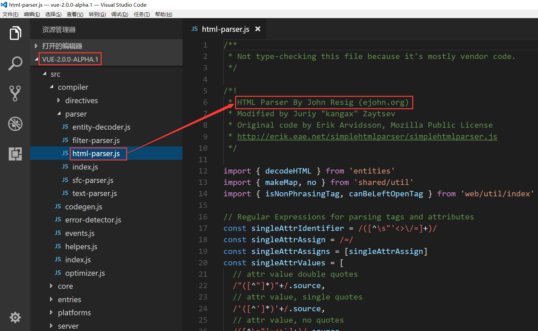
Task: Open codegen.js in the file tree
Action: tap(84, 207)
